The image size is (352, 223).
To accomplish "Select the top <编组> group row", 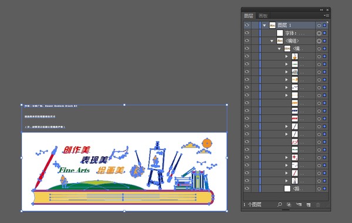I will [x=286, y=41].
